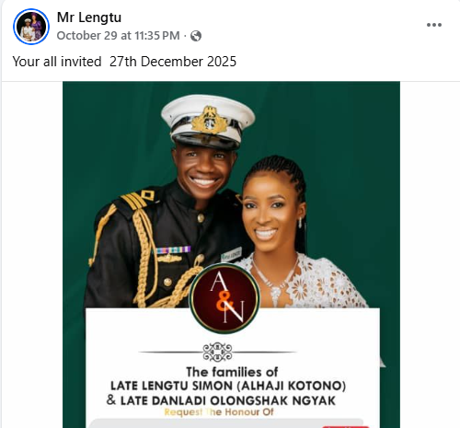The width and height of the screenshot is (460, 428).
Task: Click the gold badge on the officer's cap
Action: click(209, 121)
